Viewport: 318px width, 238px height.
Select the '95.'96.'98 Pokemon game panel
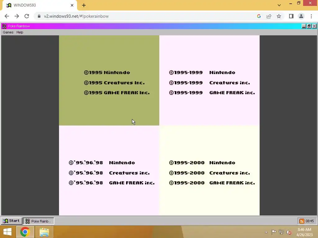point(109,170)
